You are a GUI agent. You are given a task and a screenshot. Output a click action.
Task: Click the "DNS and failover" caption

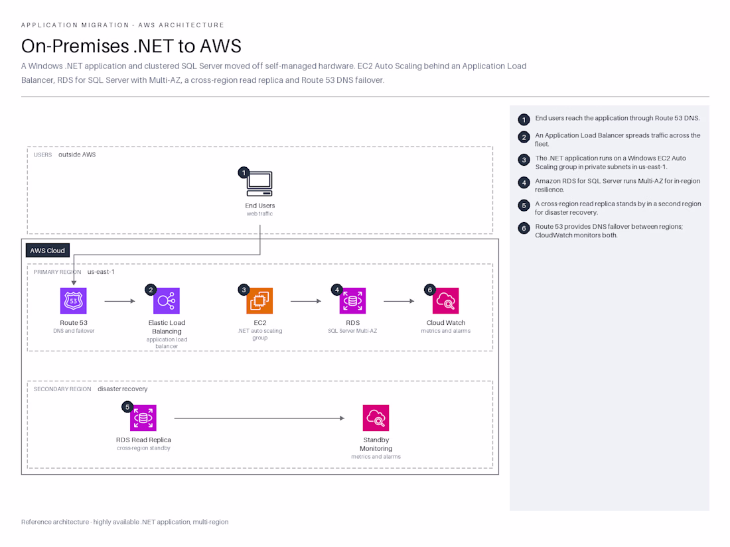(74, 331)
